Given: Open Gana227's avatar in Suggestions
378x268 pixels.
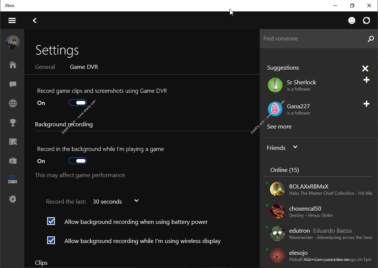Looking at the screenshot, I should (275, 109).
